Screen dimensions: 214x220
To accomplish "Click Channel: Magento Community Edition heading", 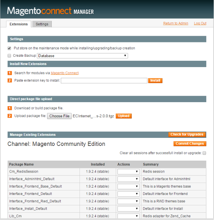I will [x=56, y=144].
